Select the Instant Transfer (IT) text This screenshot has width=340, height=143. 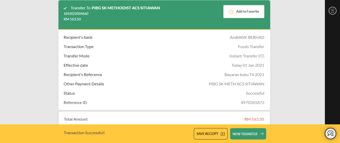coord(246,56)
